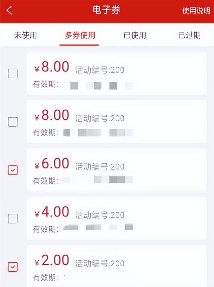Click 活动编号:200 on the ¥2.00 coupon

pyautogui.click(x=100, y=263)
